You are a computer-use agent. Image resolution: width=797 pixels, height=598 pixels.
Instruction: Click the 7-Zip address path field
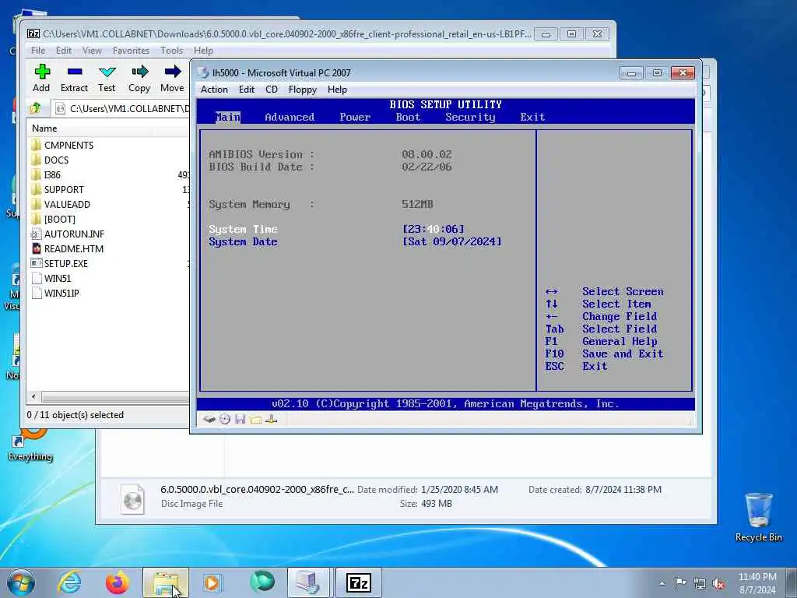click(122, 108)
